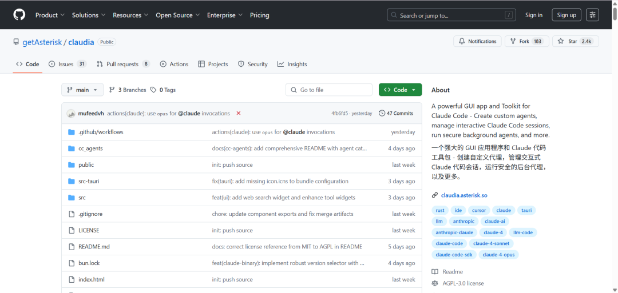Open the src folder
The width and height of the screenshot is (618, 293).
(82, 198)
